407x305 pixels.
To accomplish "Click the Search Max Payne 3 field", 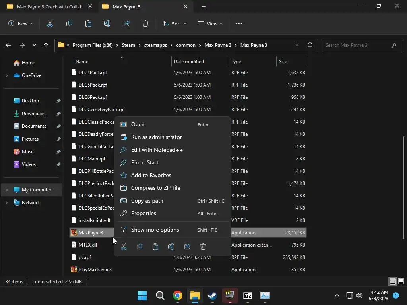I will coord(362,45).
